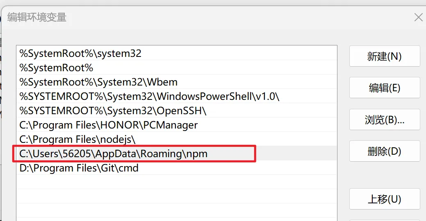This screenshot has width=426, height=221.
Task: Click the first empty row below Git\cmd
Action: coord(176,183)
